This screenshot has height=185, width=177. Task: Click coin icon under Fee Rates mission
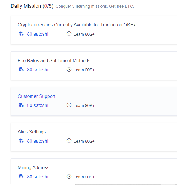(21, 69)
